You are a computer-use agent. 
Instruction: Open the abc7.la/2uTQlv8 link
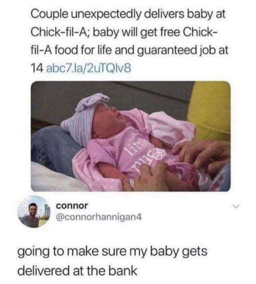pos(89,68)
